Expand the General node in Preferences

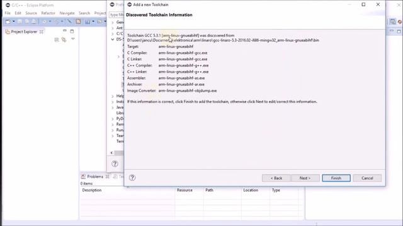113,23
